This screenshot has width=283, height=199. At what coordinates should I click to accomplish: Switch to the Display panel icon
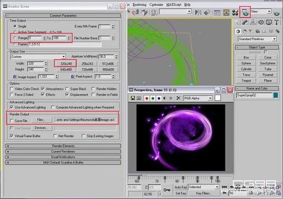269,22
